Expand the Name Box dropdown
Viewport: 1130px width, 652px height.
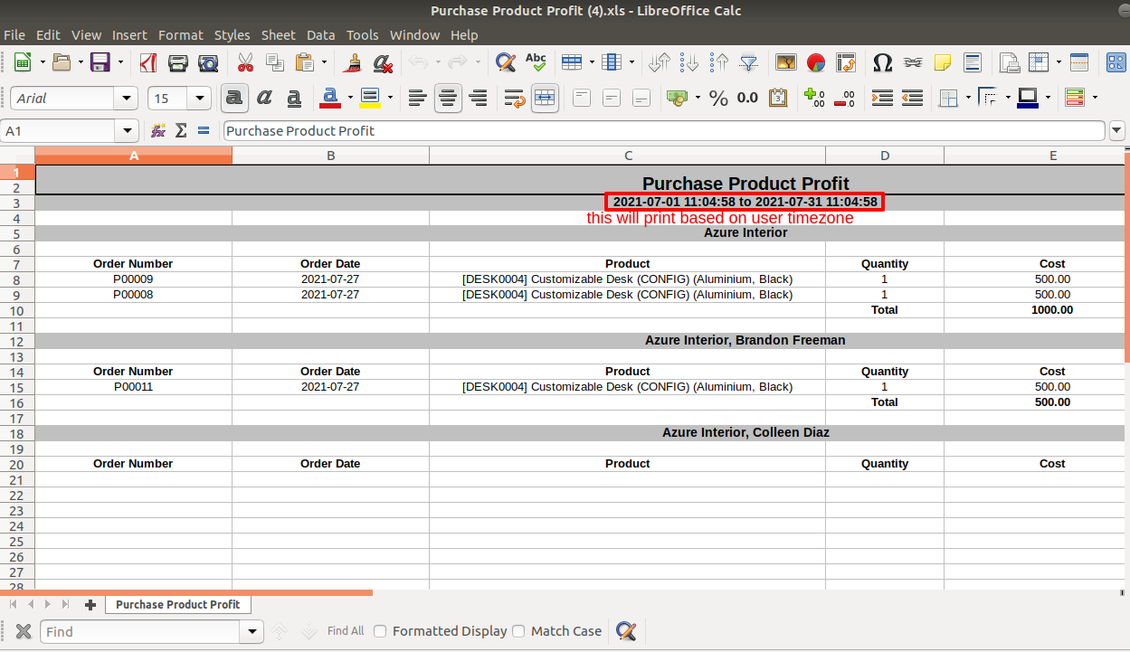tap(128, 131)
